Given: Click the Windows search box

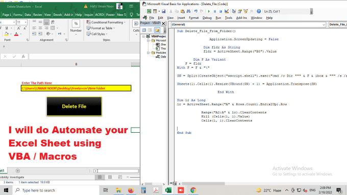Looking at the screenshot, I should [x=56, y=190].
